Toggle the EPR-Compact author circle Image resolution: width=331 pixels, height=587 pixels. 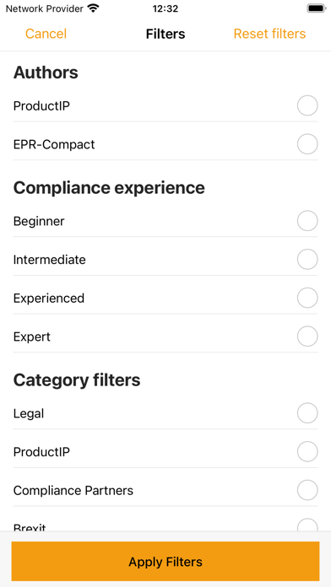coord(307,144)
